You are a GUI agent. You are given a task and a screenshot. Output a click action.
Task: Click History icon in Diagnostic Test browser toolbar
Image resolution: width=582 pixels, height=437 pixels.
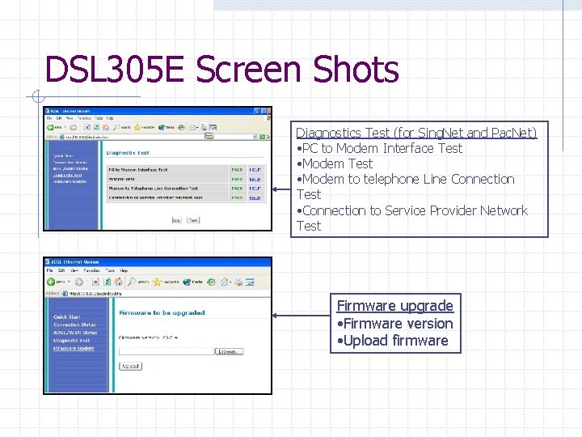[181, 128]
